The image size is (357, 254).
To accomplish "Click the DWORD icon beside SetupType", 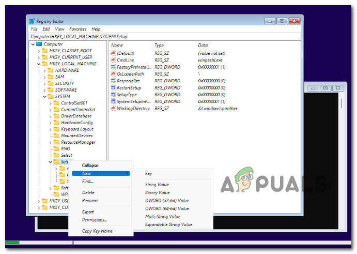I will (113, 94).
